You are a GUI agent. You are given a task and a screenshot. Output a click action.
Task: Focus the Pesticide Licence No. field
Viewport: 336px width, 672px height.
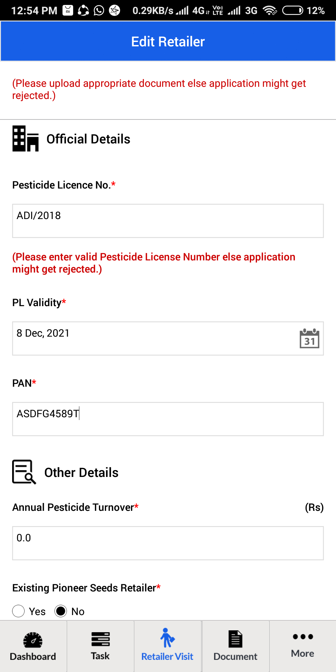168,221
